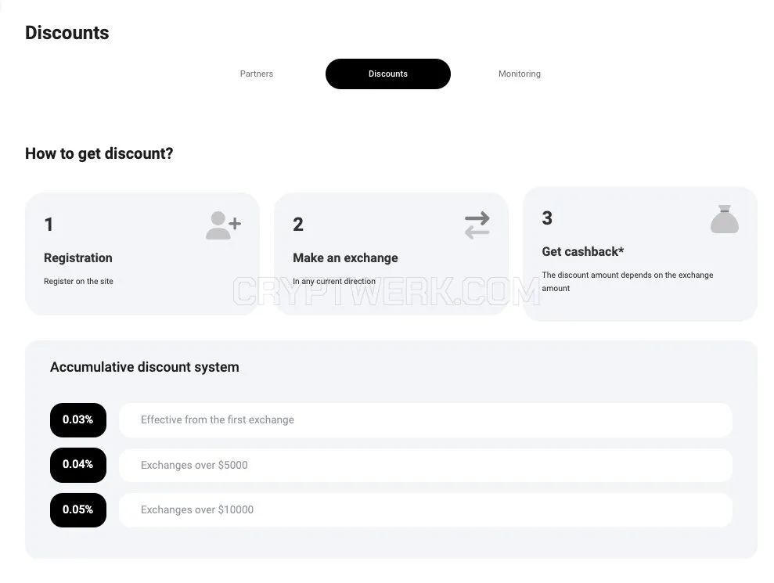Click the 'Accumulative discount system' heading
The image size is (774, 583).
145,367
